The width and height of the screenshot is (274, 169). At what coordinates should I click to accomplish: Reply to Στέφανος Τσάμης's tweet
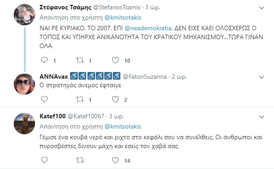(44, 60)
